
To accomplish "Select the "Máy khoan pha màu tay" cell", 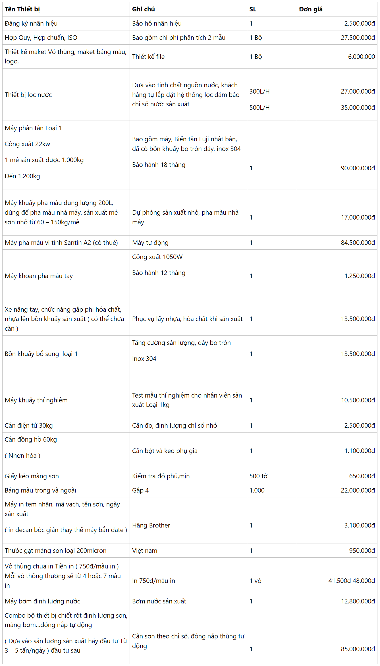I will pos(39,276).
